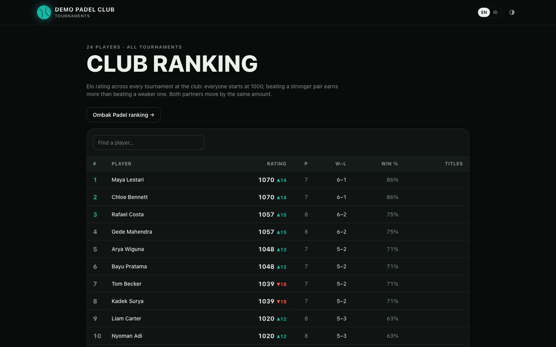Select player Tom Becker
Image resolution: width=556 pixels, height=347 pixels.
pyautogui.click(x=126, y=284)
